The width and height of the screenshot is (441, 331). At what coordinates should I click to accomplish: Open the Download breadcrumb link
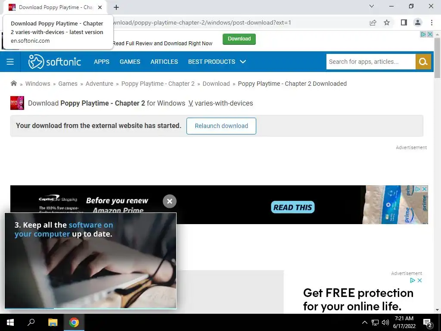pos(216,84)
